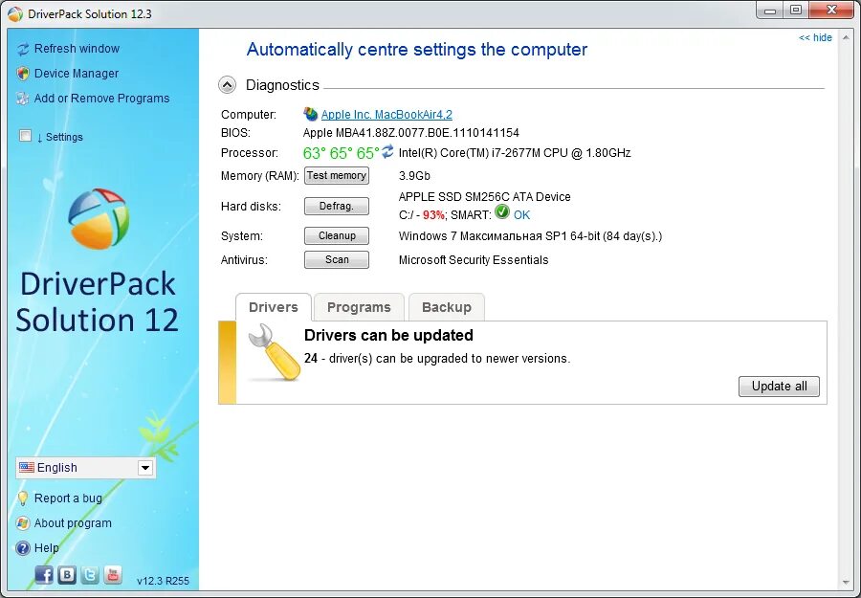
Task: Collapse the Diagnostics section
Action: 228,85
